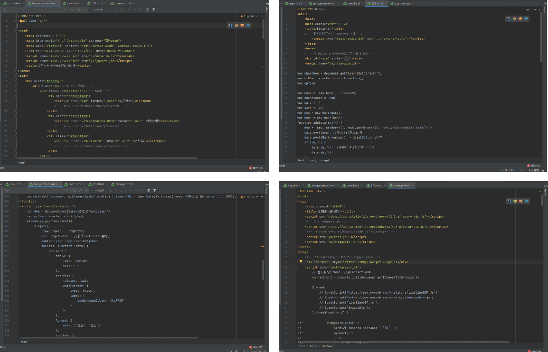Image resolution: width=548 pixels, height=352 pixels.
Task: Toggle whole words 'W' in search bar above line 101
Action: [80, 190]
